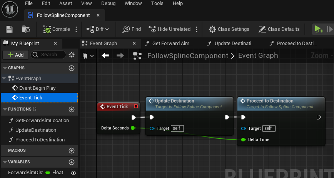Screen dimensions: 334x178
Task: Click FollowSplineComponent breadcrumb link
Action: 188,56
